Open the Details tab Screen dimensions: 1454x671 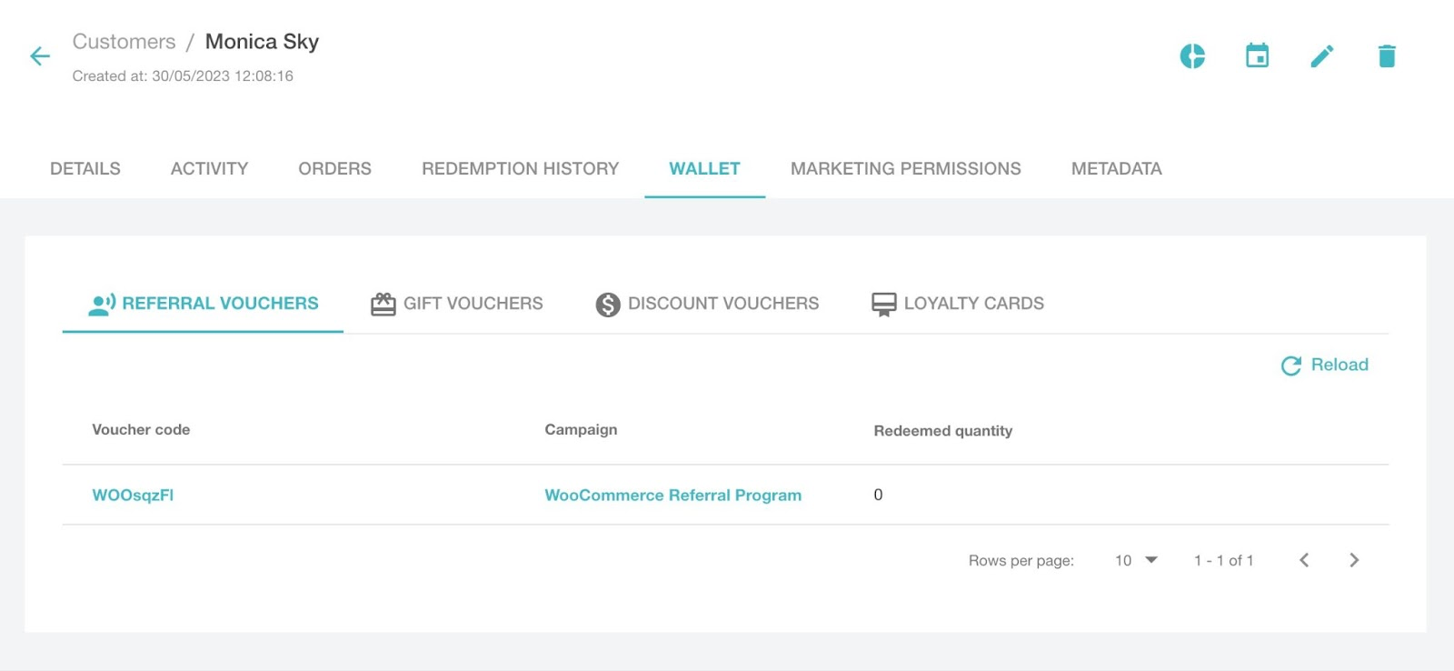[85, 169]
